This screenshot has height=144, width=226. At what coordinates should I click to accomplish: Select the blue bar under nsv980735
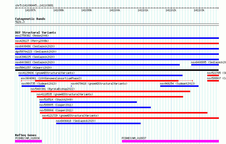[x=33, y=86]
